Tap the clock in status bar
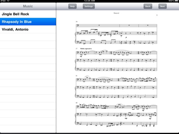The width and height of the screenshot is (179, 134). [x=89, y=1]
